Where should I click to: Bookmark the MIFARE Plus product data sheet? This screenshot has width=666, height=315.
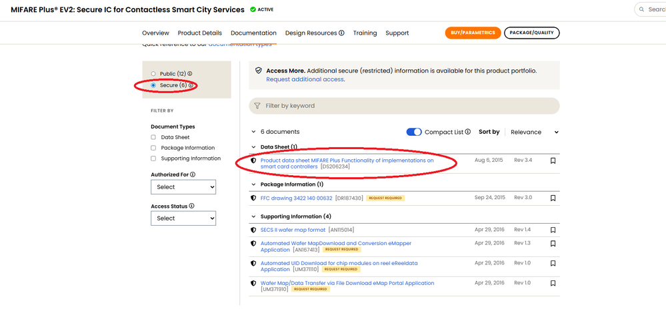[x=553, y=160]
